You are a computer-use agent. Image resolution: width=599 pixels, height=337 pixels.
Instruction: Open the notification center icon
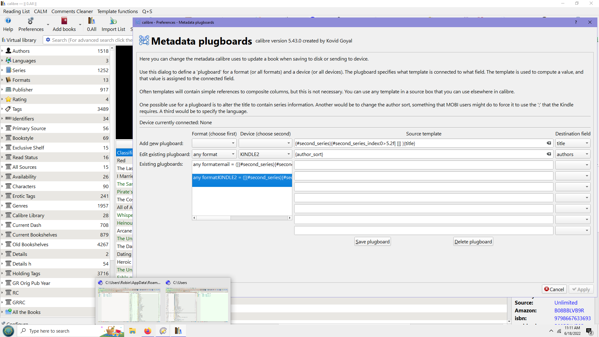(589, 331)
